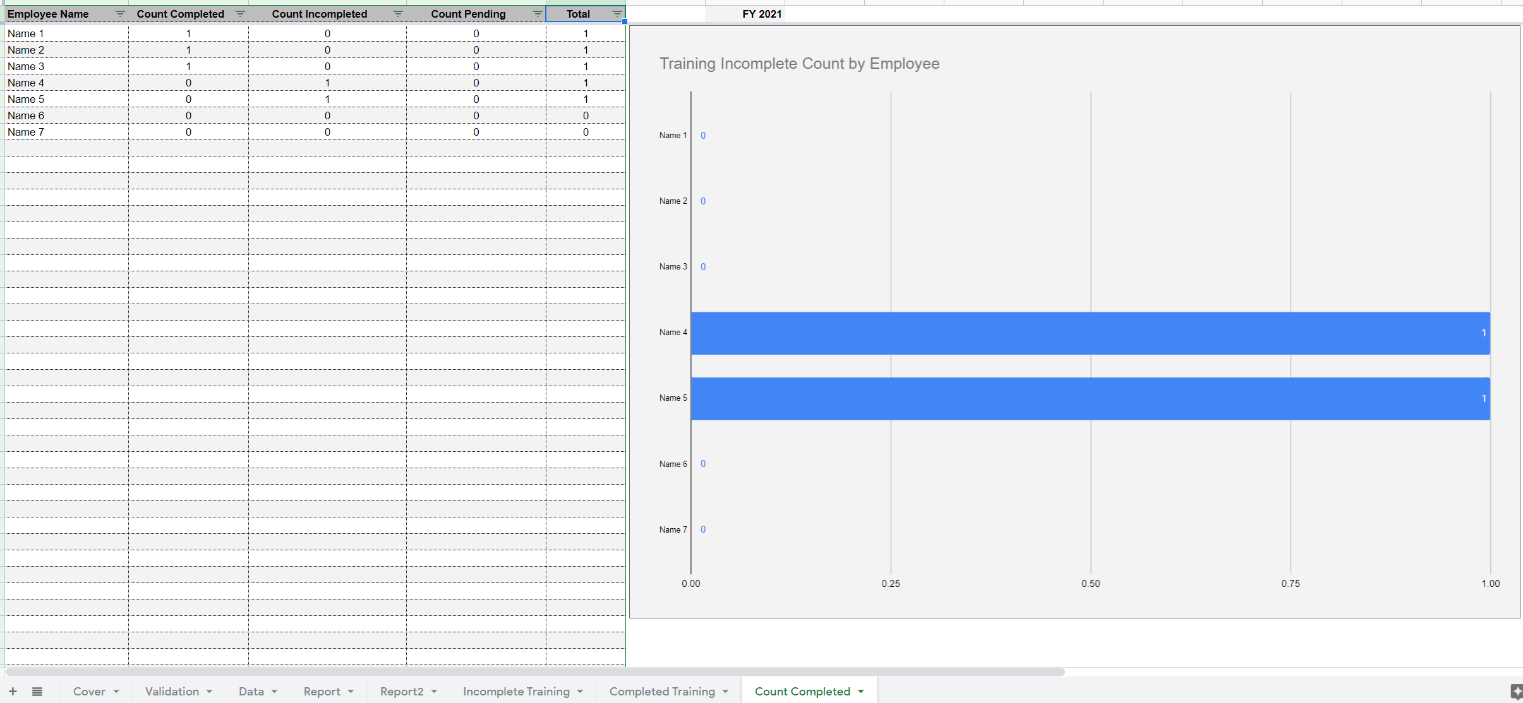Select the Count Pending header cell

476,14
